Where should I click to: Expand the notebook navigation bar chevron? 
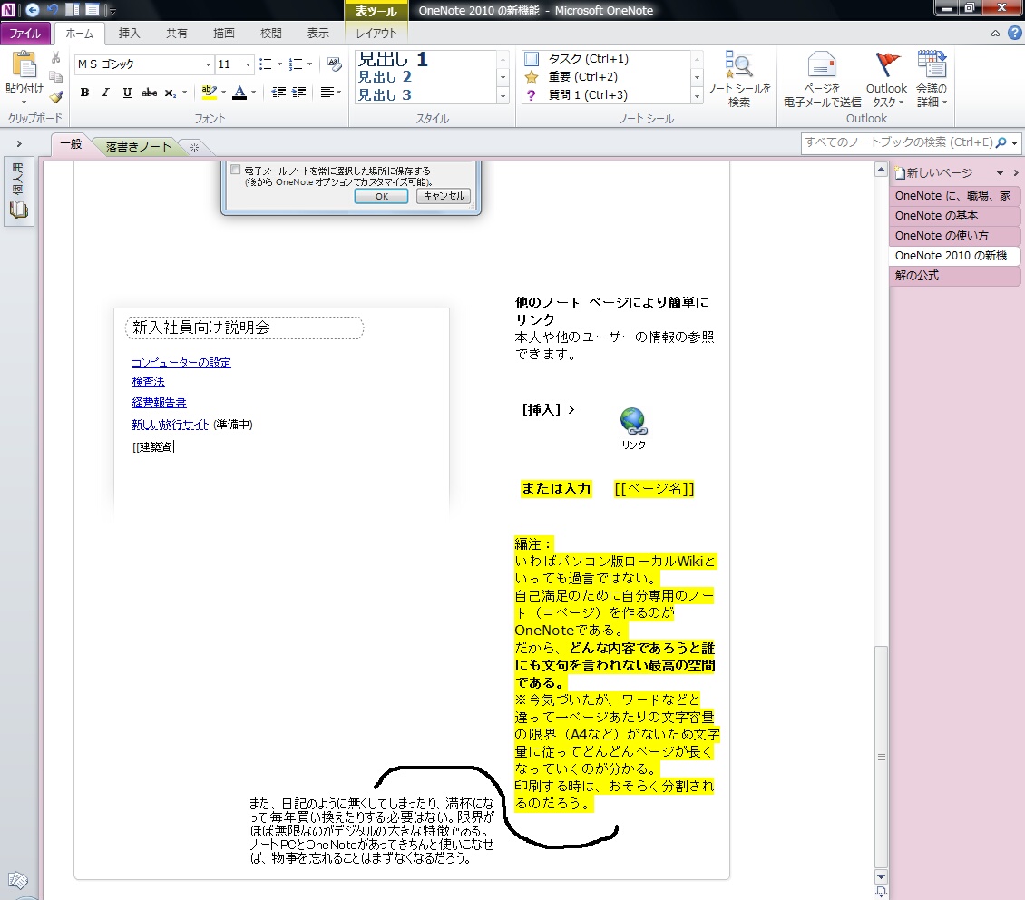(19, 143)
